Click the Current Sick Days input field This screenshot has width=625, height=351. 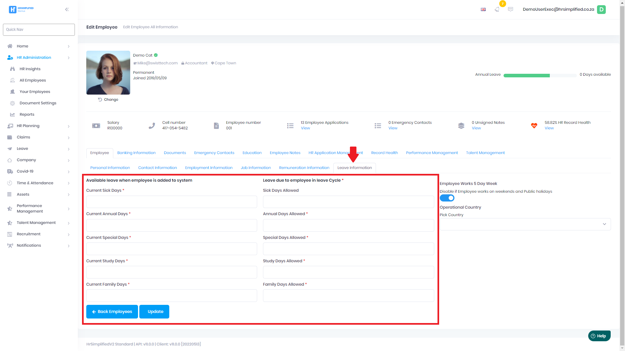pos(172,202)
